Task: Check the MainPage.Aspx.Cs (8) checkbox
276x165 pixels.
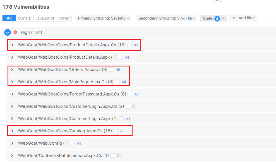Action: pos(117,82)
